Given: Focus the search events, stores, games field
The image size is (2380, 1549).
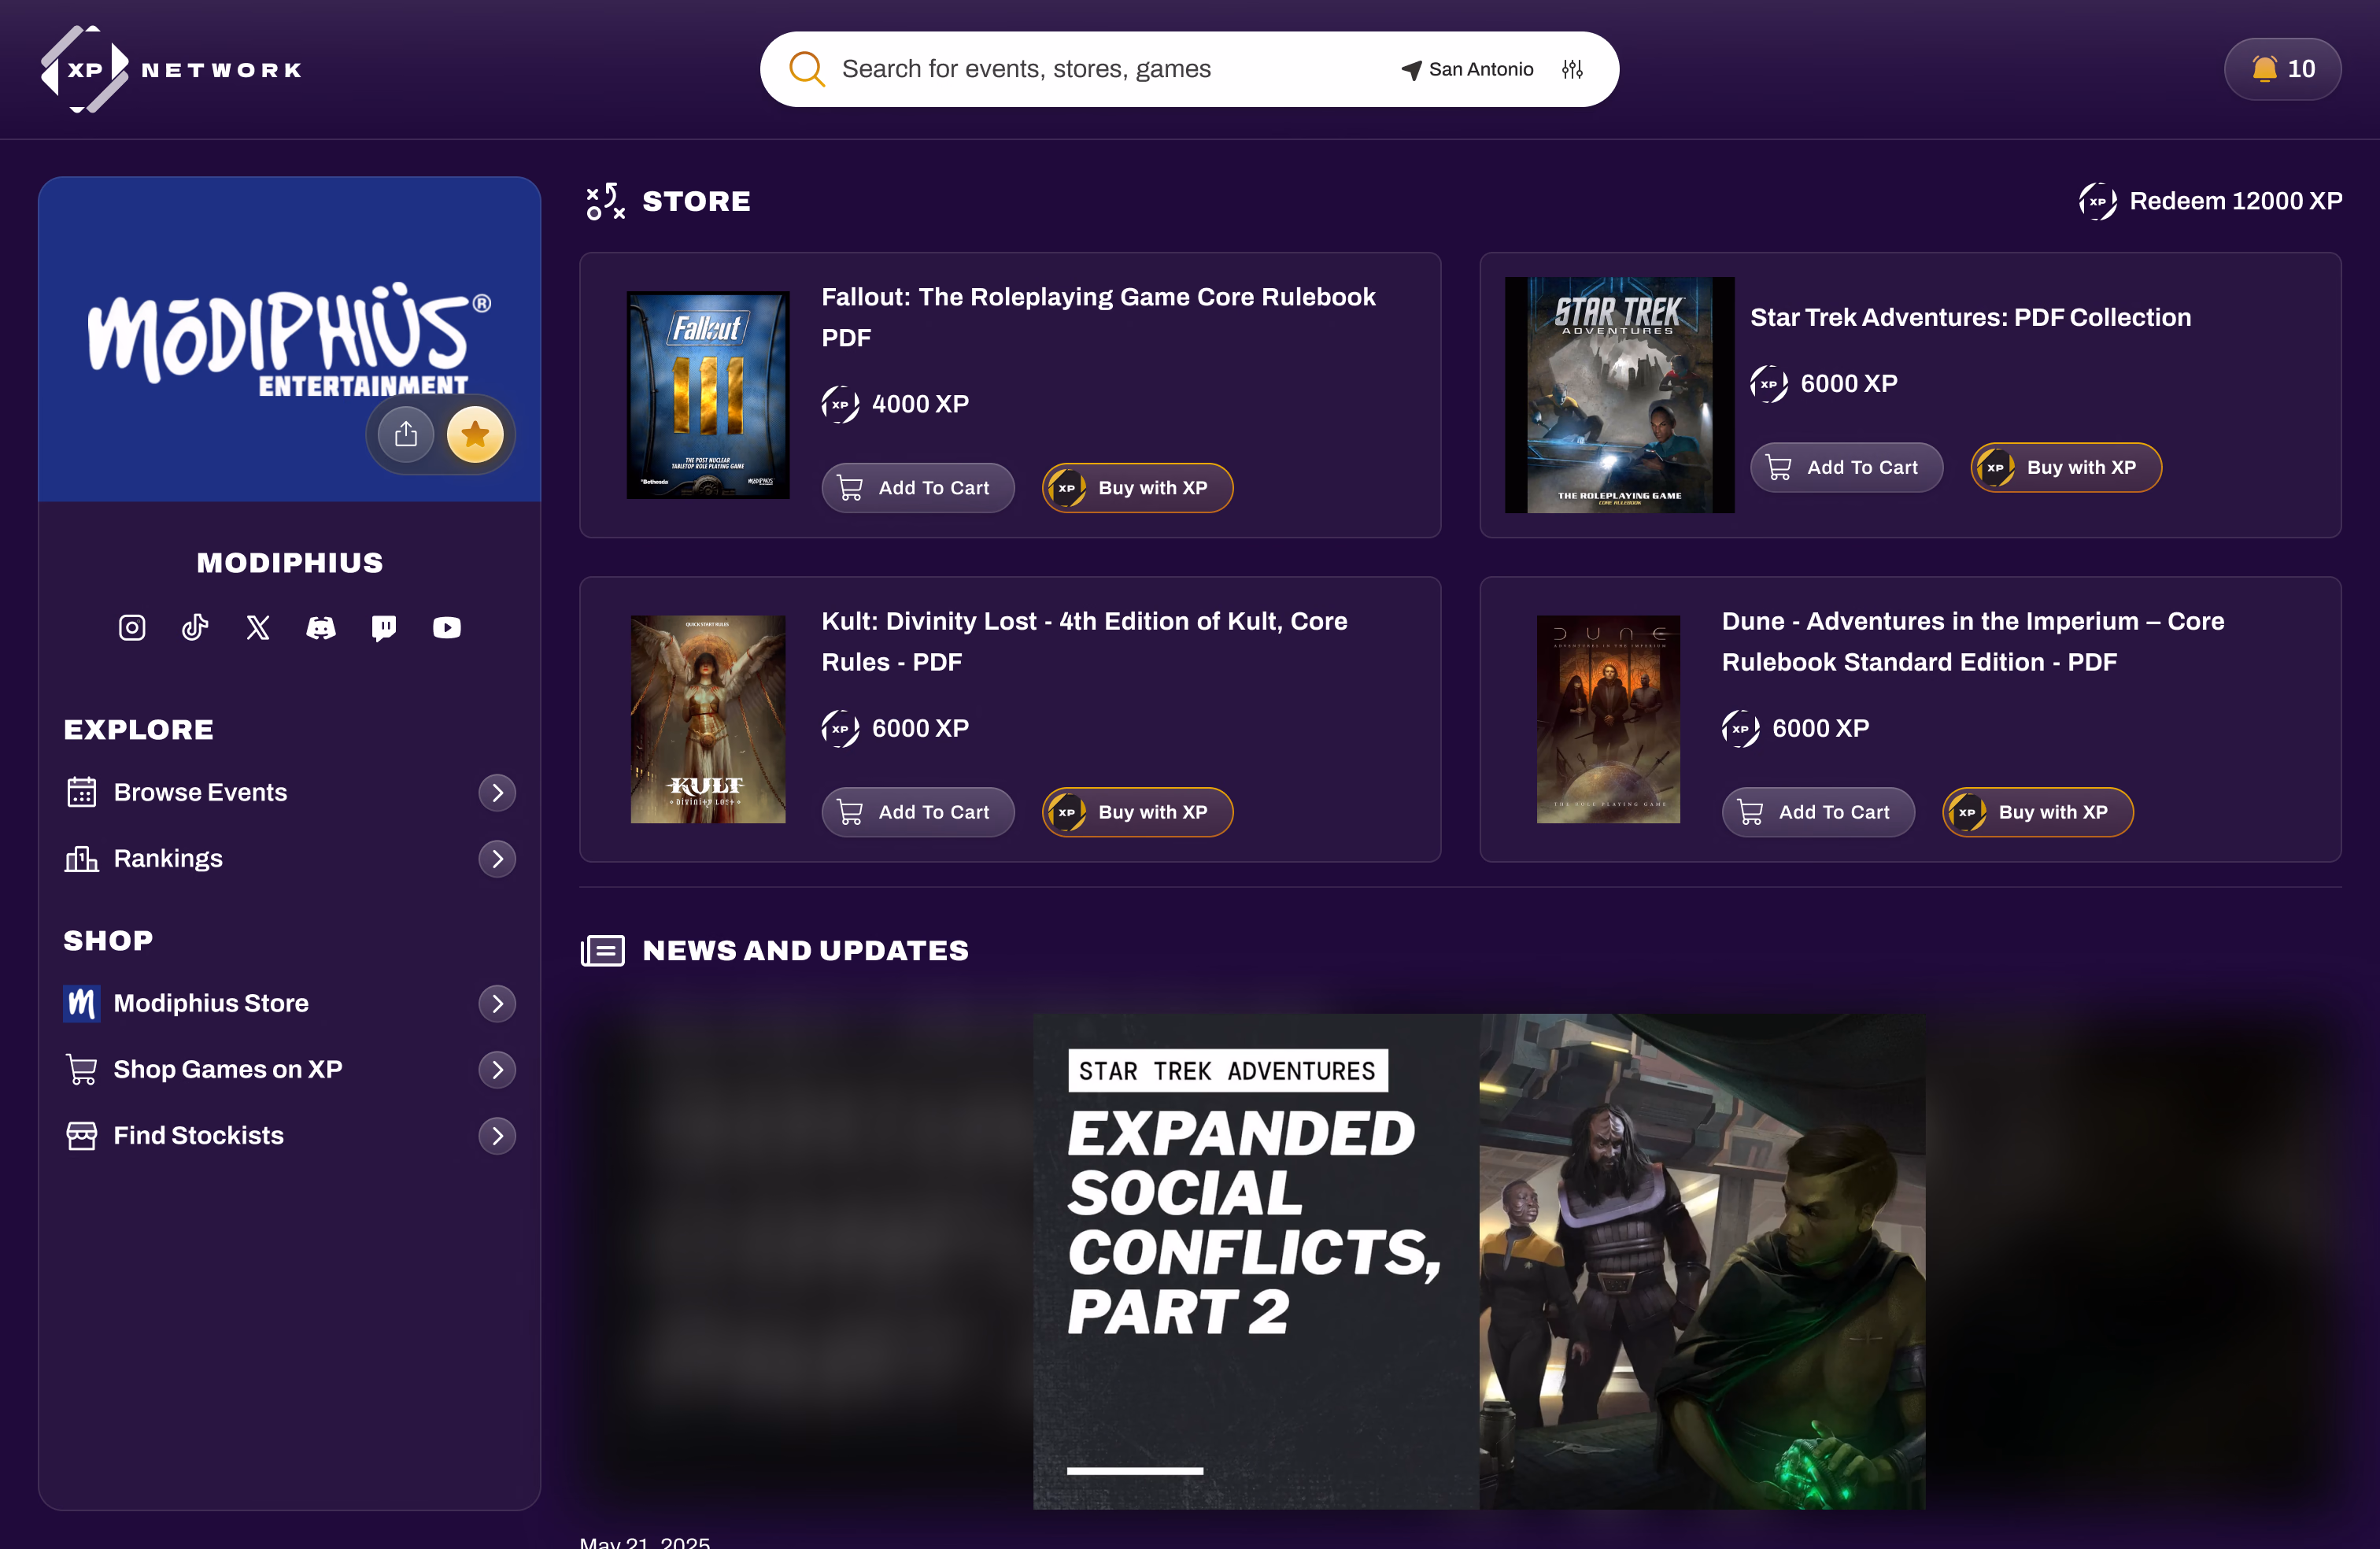Looking at the screenshot, I should [1025, 69].
